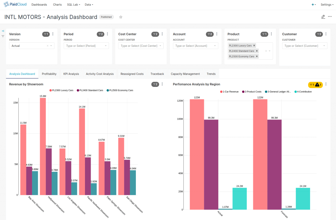
Task: Toggle 2-Product Costs legend series
Action: [252, 92]
